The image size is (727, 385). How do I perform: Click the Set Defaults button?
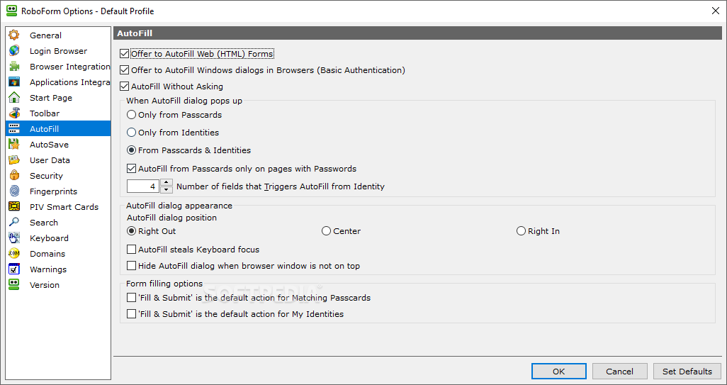tap(687, 372)
